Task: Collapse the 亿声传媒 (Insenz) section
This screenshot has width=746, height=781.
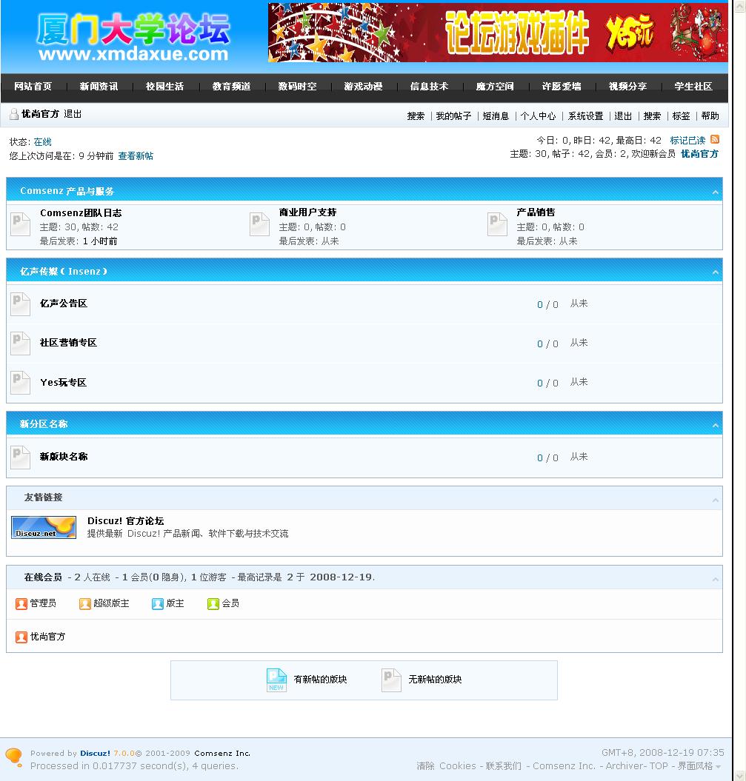Action: pos(715,272)
